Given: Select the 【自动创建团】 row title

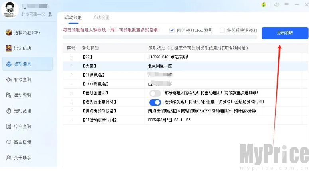Looking at the screenshot, I should point(96,93).
